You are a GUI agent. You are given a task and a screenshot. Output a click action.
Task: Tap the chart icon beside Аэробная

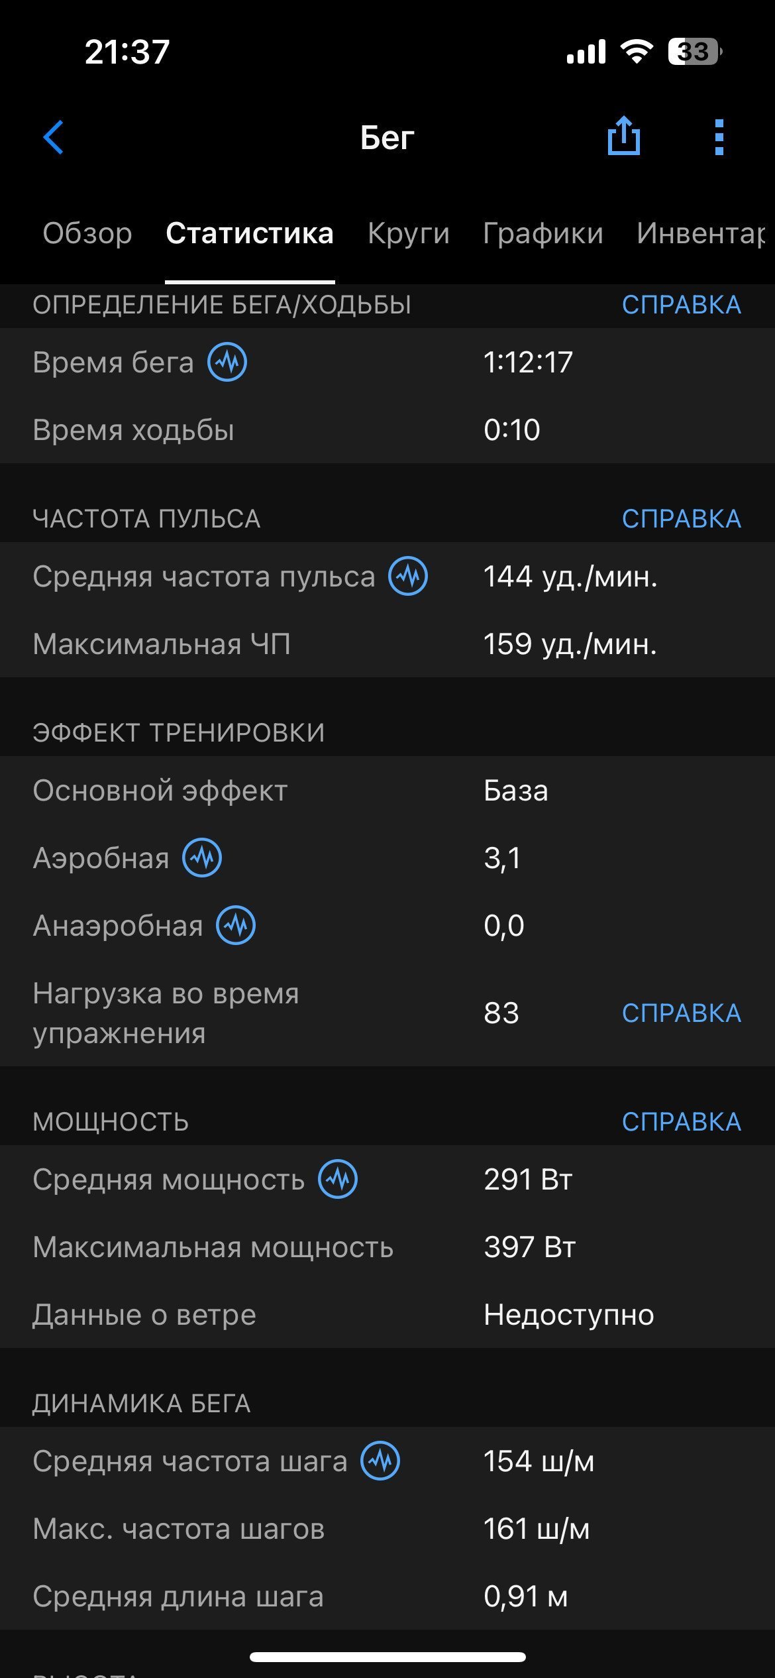pyautogui.click(x=202, y=858)
